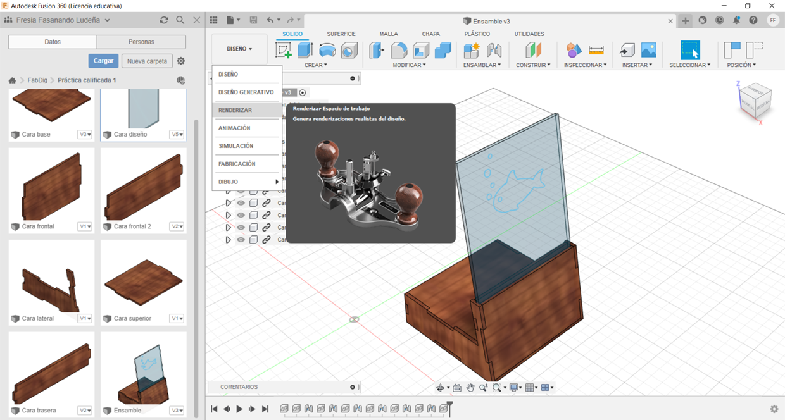Open the INSERTAR dropdown
This screenshot has height=420, width=785.
coord(637,65)
